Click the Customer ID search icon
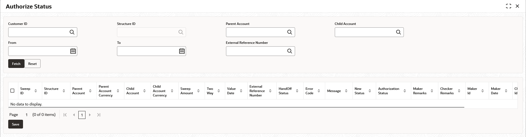The width and height of the screenshot is (526, 137). point(72,32)
